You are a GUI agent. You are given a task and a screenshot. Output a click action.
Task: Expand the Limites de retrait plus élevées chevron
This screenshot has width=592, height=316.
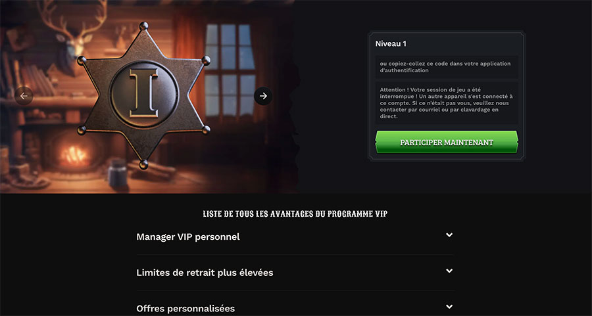(x=449, y=271)
